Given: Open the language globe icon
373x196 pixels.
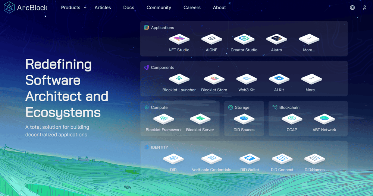Looking at the screenshot, I should pos(352,7).
